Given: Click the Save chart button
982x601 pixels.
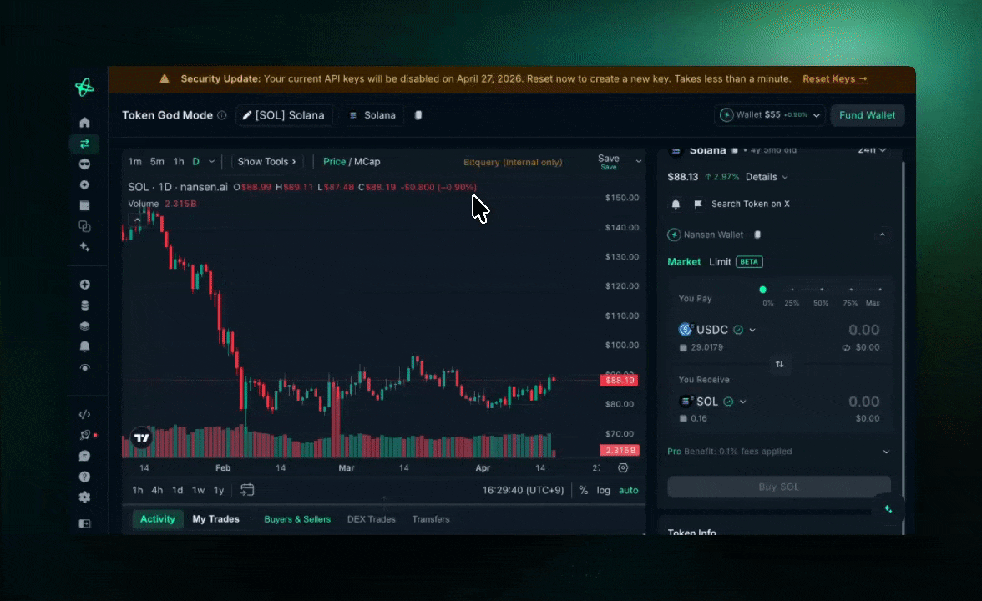Looking at the screenshot, I should pos(609,162).
